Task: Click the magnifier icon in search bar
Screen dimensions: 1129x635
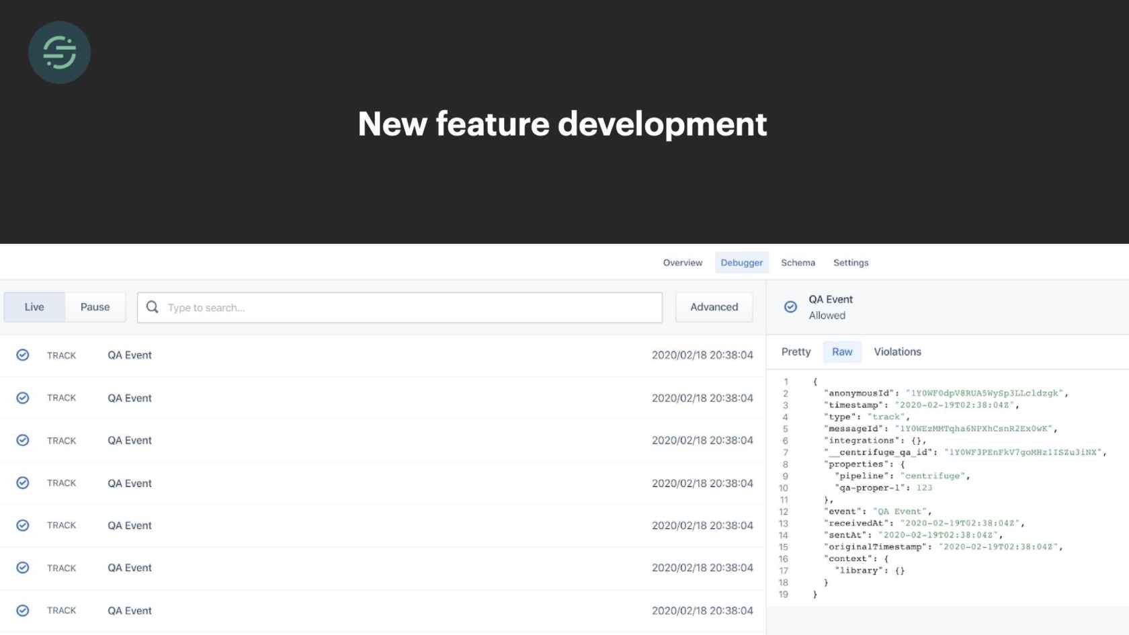Action: coord(153,307)
